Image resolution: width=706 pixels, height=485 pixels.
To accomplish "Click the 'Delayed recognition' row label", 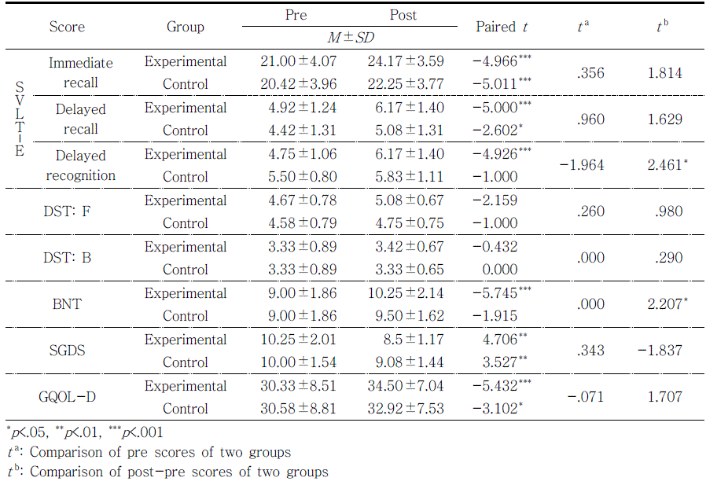I will coord(80,165).
